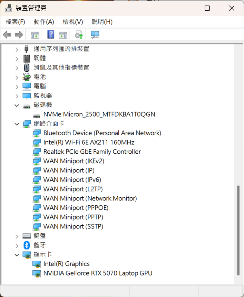
Task: Click the update driver toolbar icon
Action: pos(79,35)
